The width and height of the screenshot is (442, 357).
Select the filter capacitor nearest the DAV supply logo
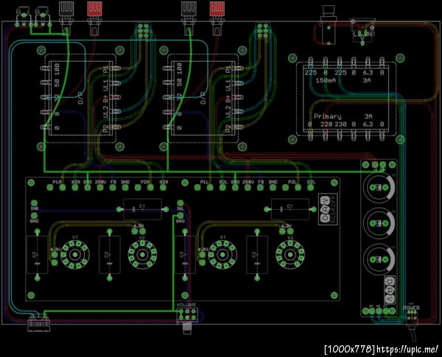pos(379,260)
